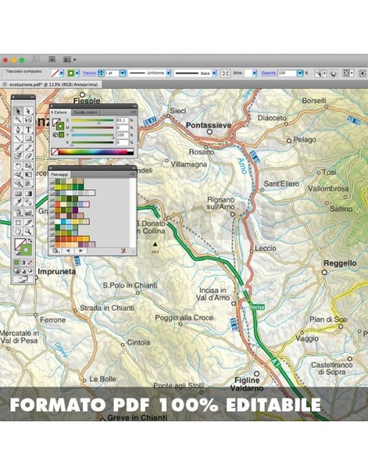Open the swatch libraries menu in Paesaggi panel
The width and height of the screenshot is (368, 475).
[x=56, y=251]
